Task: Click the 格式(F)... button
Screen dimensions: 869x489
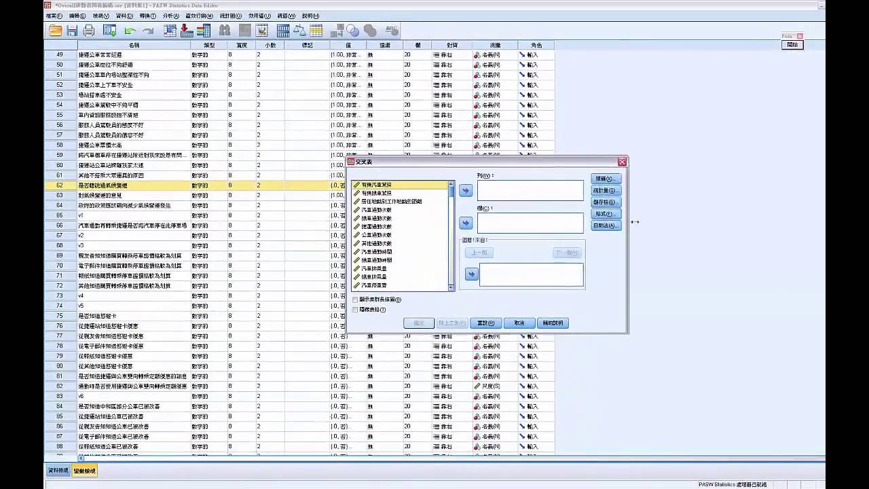Action: (606, 214)
